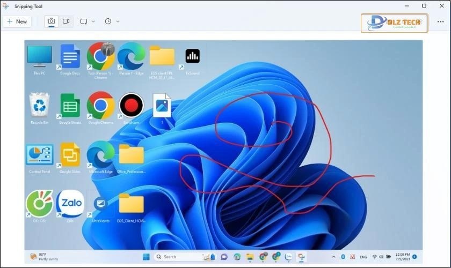Click the Windows Start button in the capture
This screenshot has width=451, height=268.
pos(146,257)
